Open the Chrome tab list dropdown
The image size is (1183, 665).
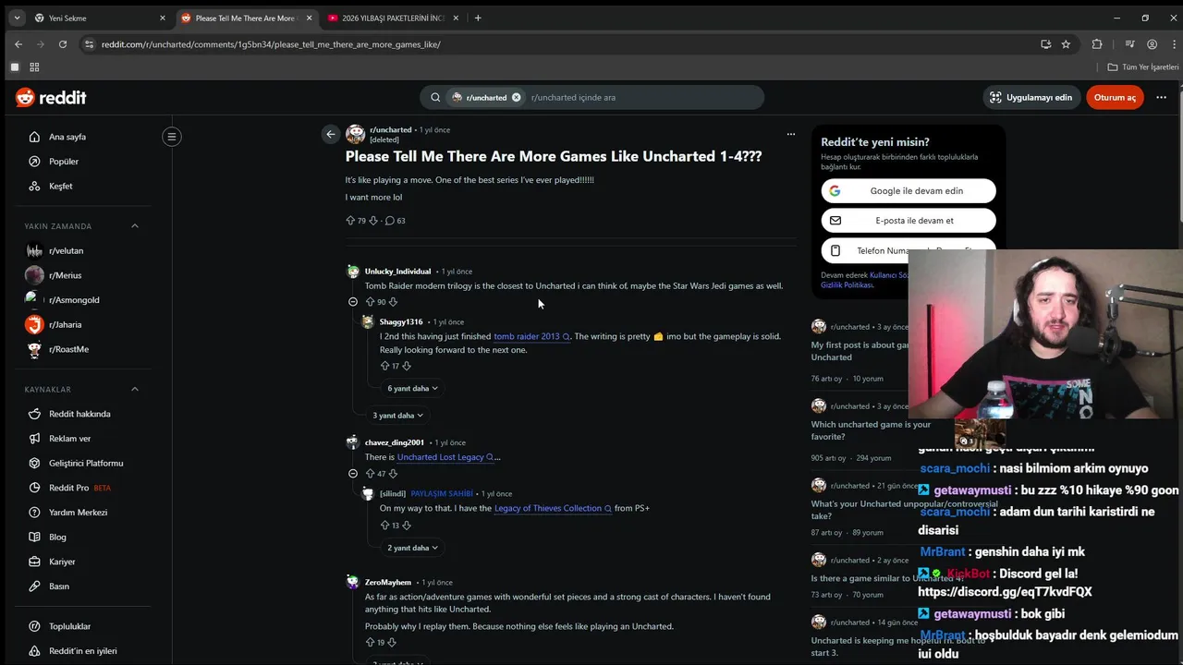pos(17,18)
